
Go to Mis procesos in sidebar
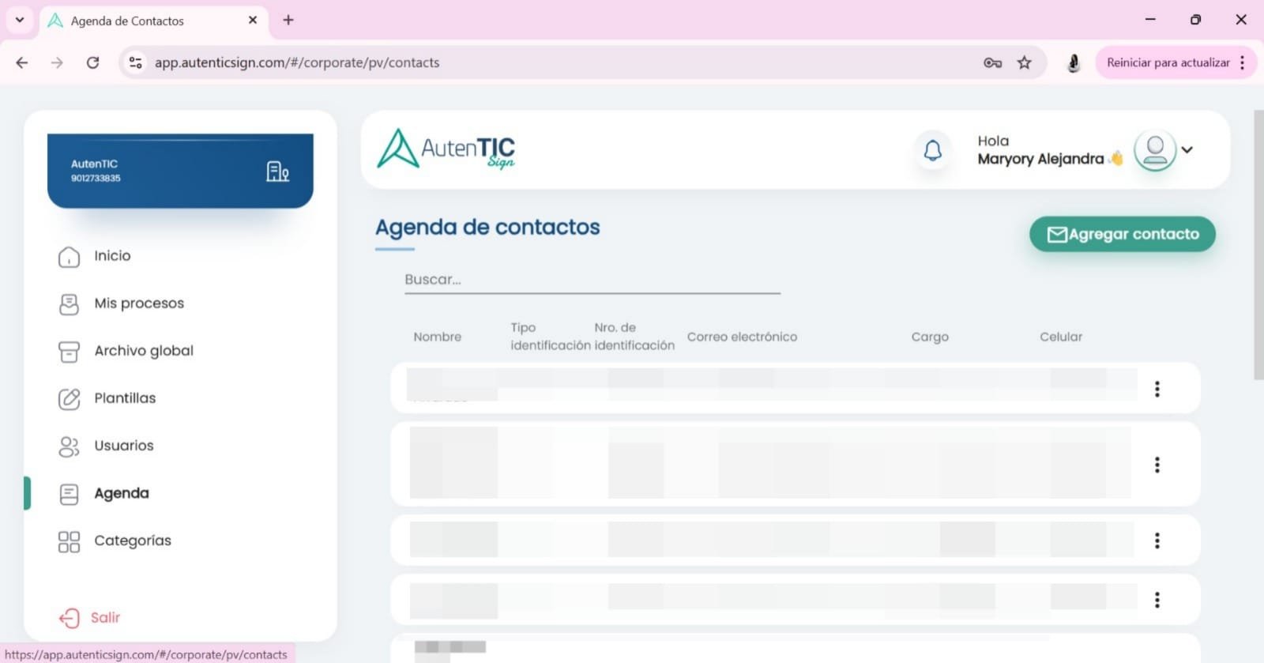tap(138, 303)
